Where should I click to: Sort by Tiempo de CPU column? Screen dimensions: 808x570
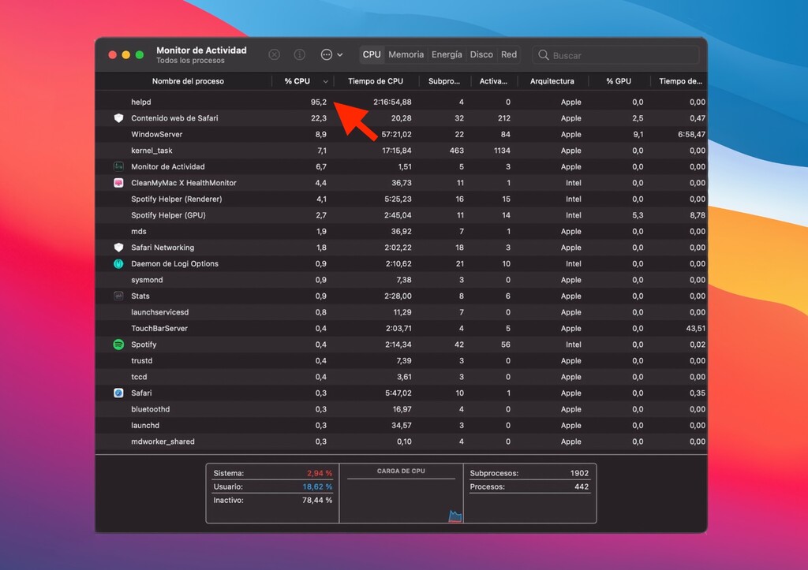(376, 81)
